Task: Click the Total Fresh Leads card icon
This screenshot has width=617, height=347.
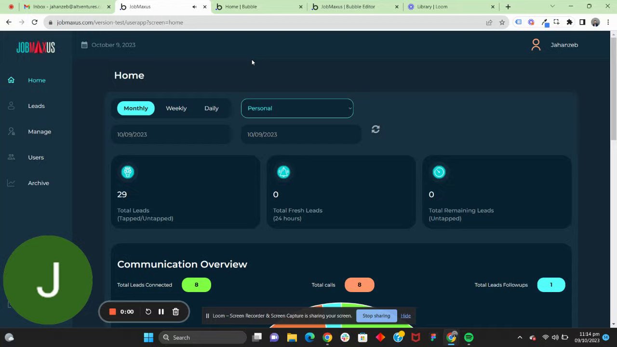Action: pyautogui.click(x=283, y=172)
